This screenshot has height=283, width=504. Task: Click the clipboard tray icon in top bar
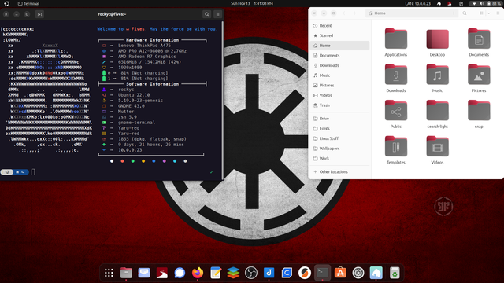pos(461,3)
